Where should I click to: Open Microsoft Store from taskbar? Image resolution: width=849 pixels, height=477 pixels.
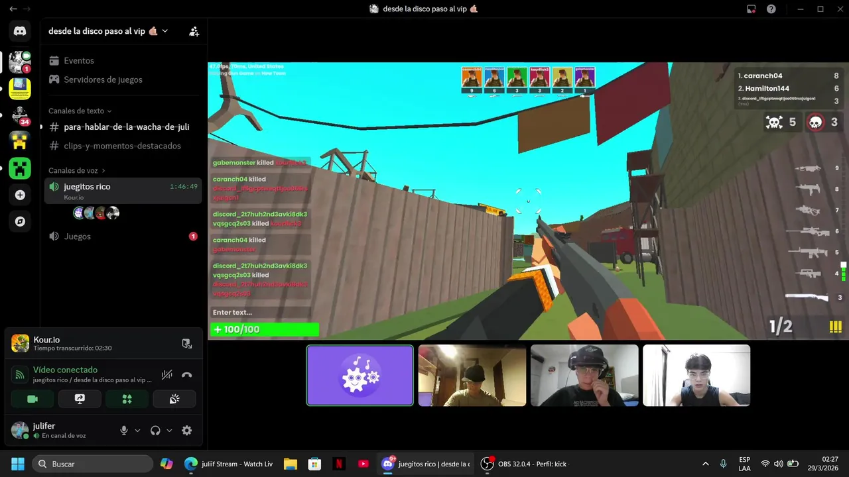pyautogui.click(x=314, y=464)
